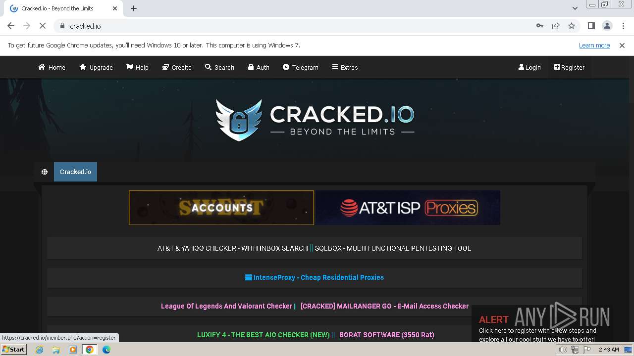This screenshot has height=356, width=634.
Task: Click the Cracked.io logo banner
Action: [x=315, y=120]
